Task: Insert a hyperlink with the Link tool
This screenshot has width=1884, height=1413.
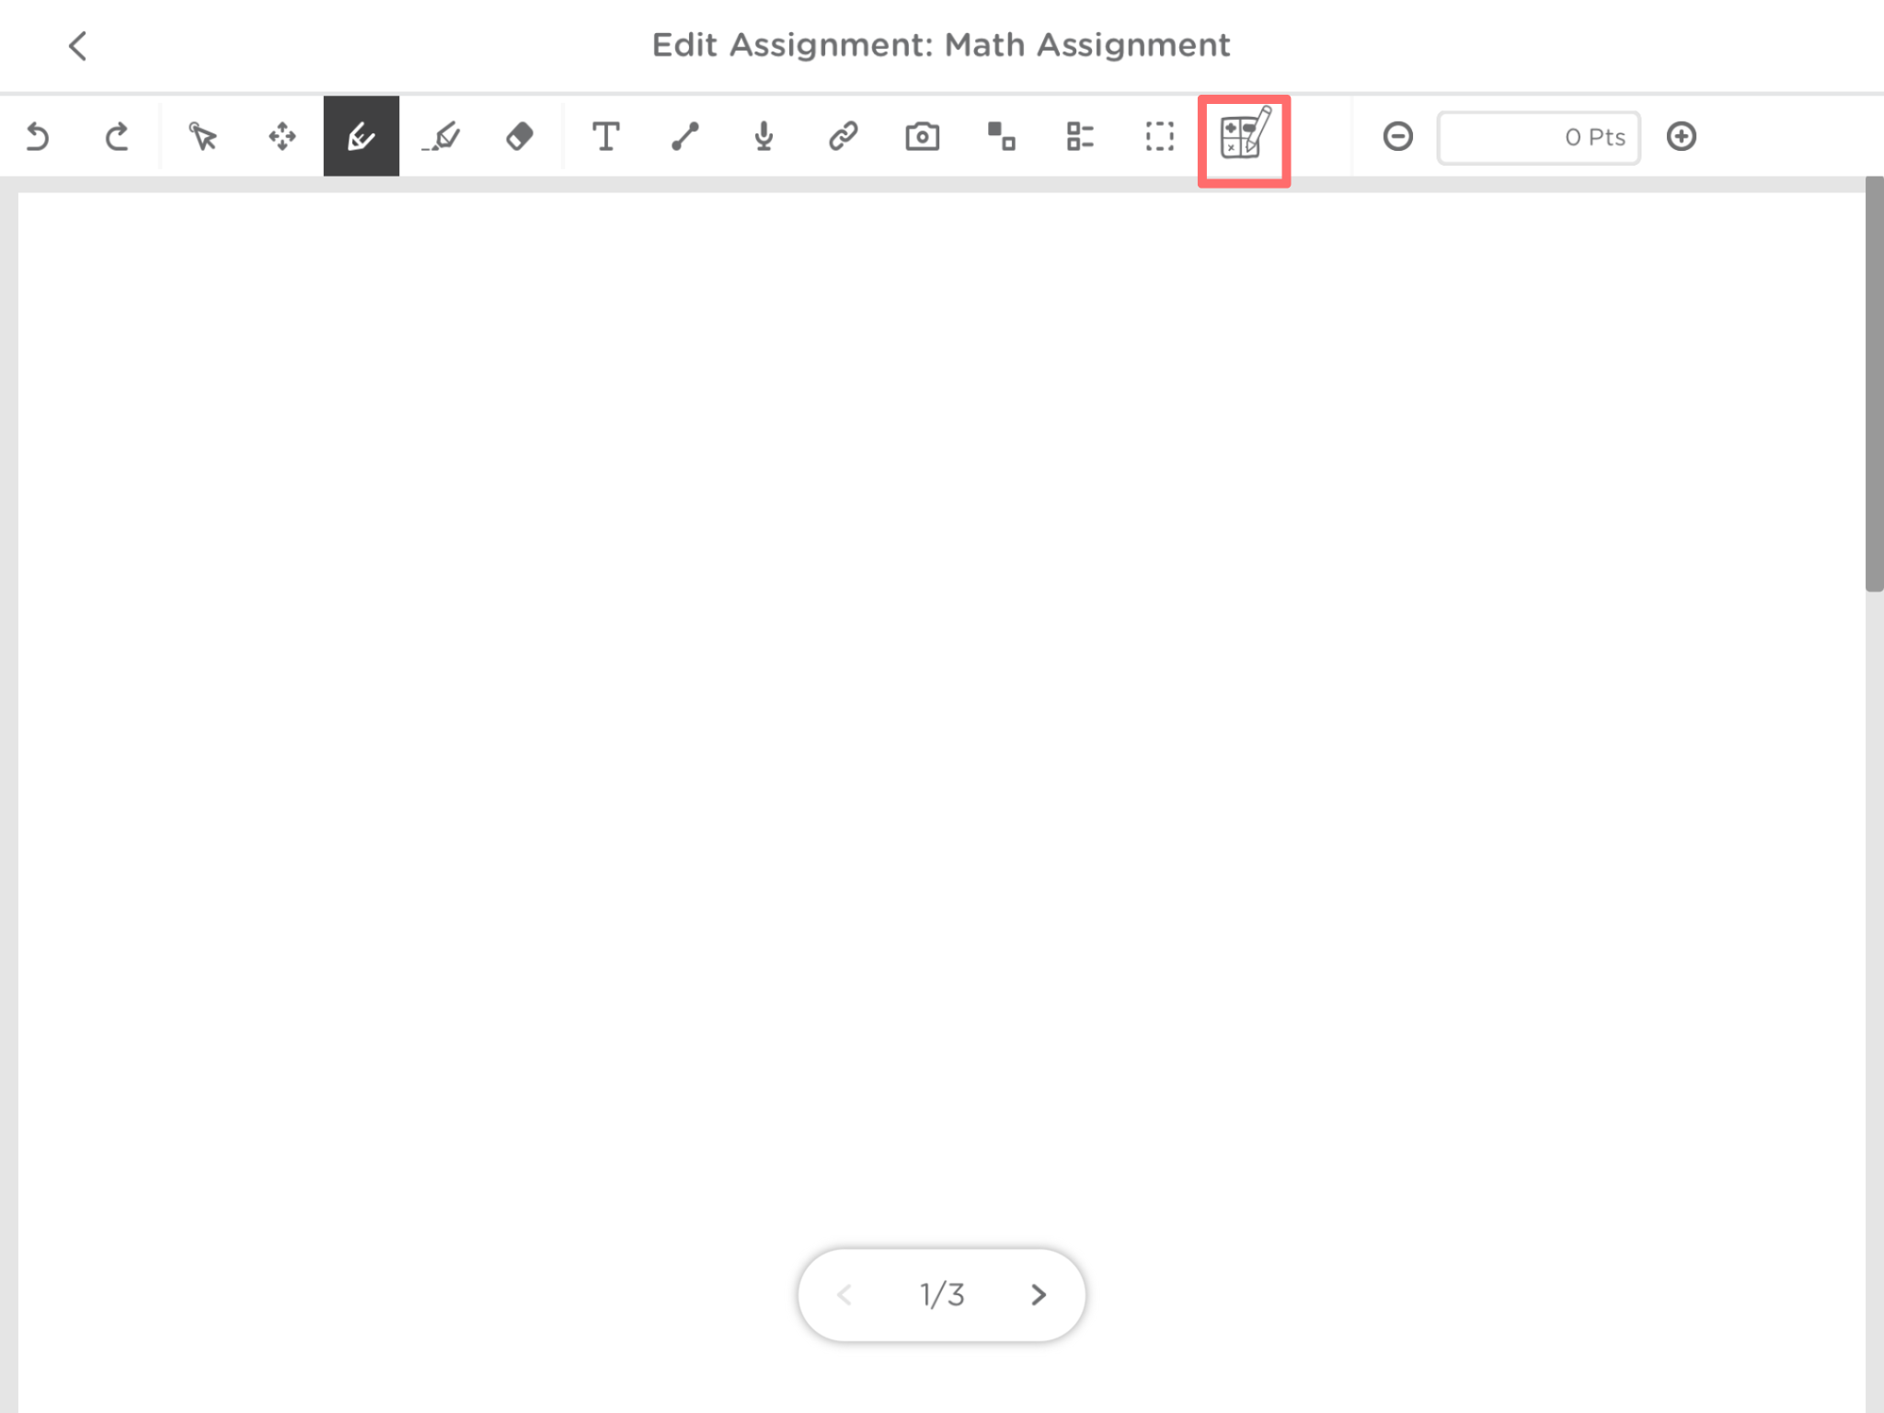Action: 842,136
